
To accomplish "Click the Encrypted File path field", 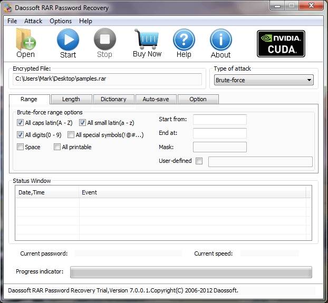I will [107, 79].
